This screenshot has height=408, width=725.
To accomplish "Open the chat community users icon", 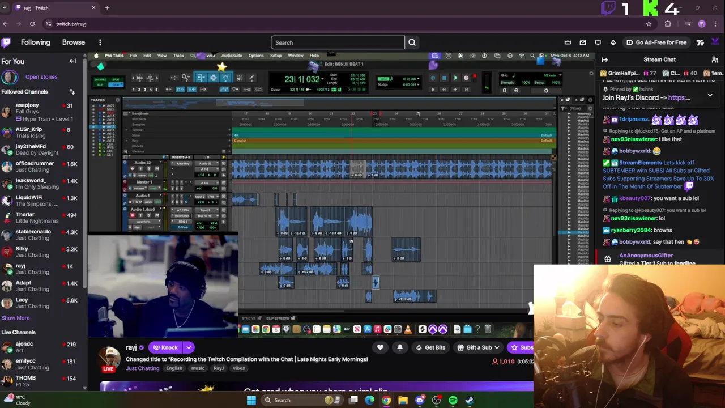I will (715, 59).
